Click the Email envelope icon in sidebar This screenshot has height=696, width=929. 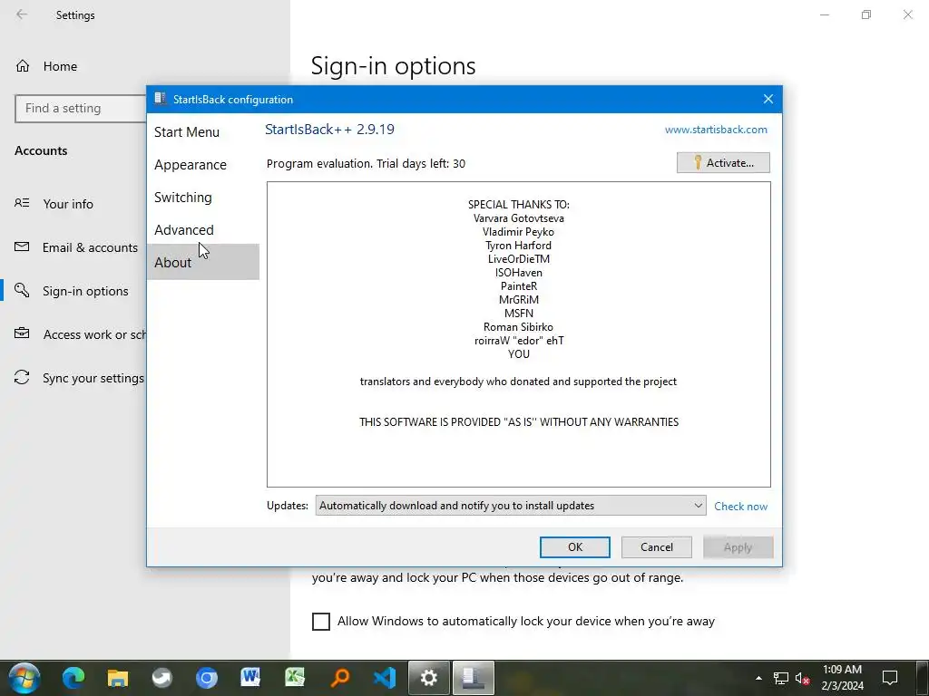click(22, 246)
